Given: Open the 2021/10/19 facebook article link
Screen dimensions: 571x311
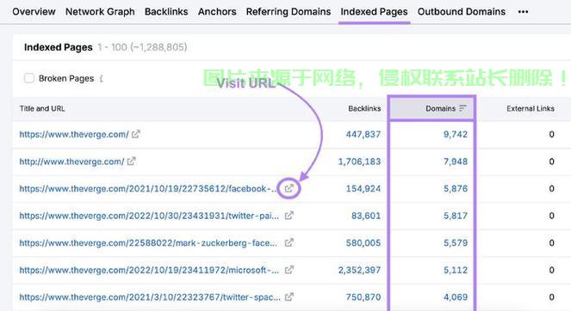Looking at the screenshot, I should [x=148, y=188].
